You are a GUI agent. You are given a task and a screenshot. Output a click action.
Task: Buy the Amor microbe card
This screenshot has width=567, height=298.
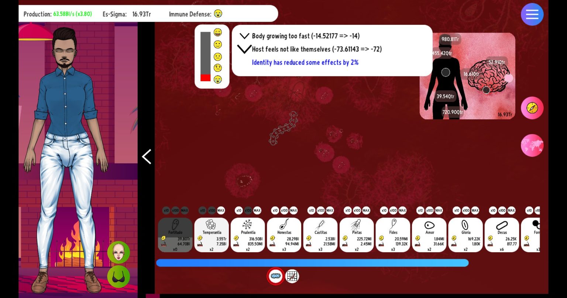click(429, 235)
